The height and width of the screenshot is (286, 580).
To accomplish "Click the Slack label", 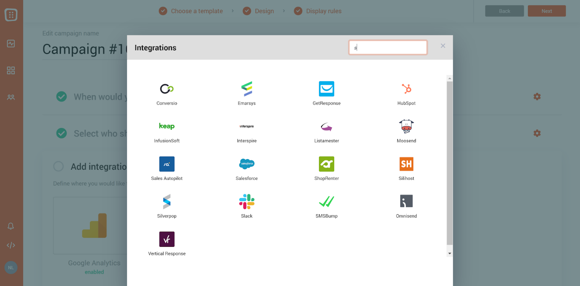I will click(247, 216).
